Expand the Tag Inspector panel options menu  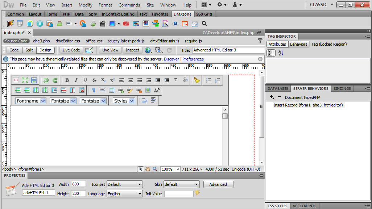(367, 36)
